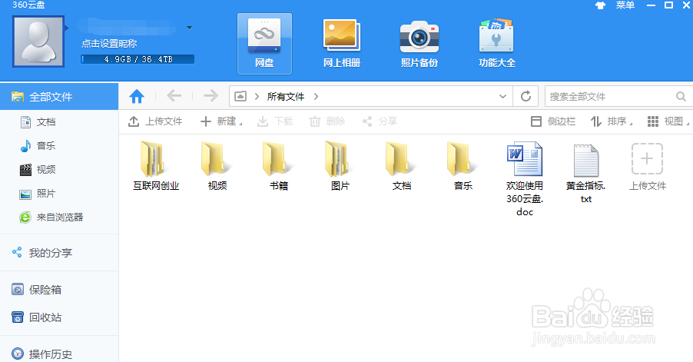693x362 pixels.
Task: Click the forward arrow navigation icon
Action: (211, 96)
